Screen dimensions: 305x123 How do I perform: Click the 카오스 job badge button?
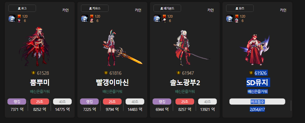tap(95, 8)
